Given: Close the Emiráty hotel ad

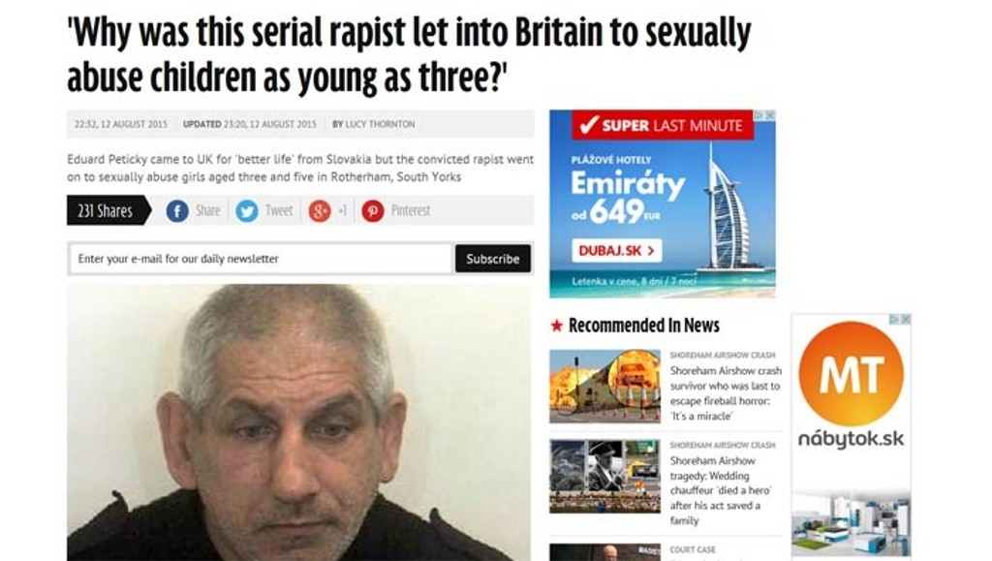Looking at the screenshot, I should point(770,115).
